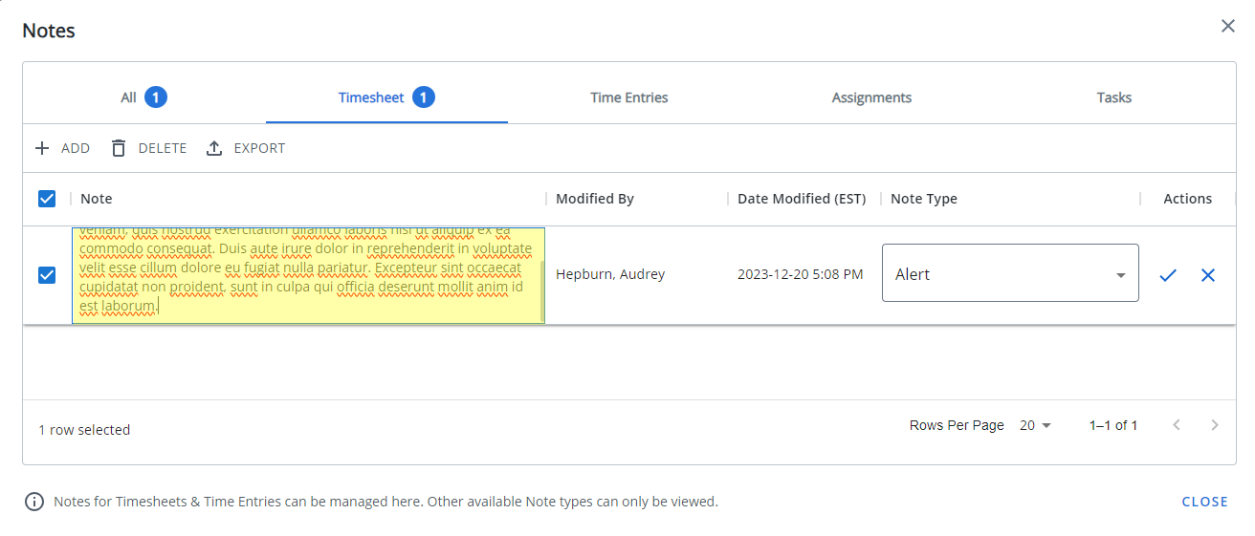Screen dimensions: 1255x536
Task: Click the note text area scrollbar
Action: pos(542,292)
